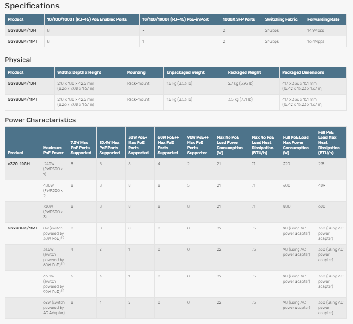This screenshot has width=353, height=324.
Task: Click the 480W (PWR300 x 2) cell
Action: point(53,191)
